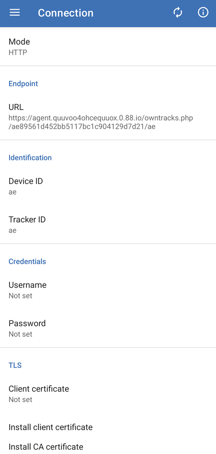Edit the Tracker ID entry
The width and height of the screenshot is (216, 454).
pyautogui.click(x=108, y=225)
